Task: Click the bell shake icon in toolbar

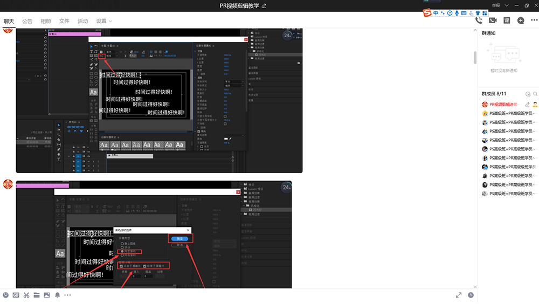Action: [57, 295]
